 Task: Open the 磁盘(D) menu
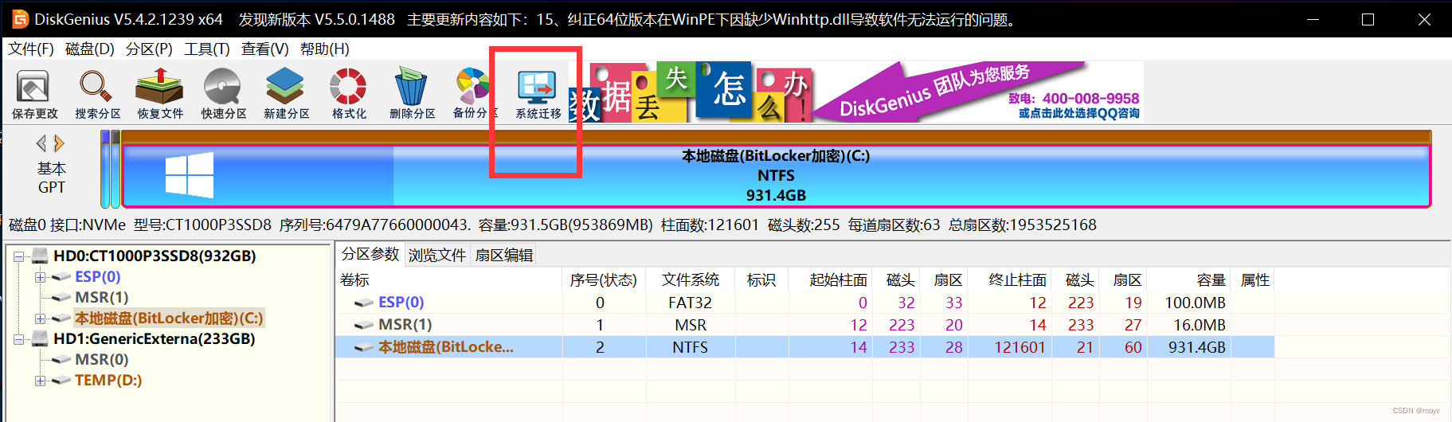pos(89,49)
